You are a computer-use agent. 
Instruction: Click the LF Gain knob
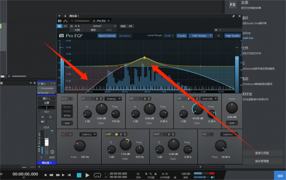[102, 109]
